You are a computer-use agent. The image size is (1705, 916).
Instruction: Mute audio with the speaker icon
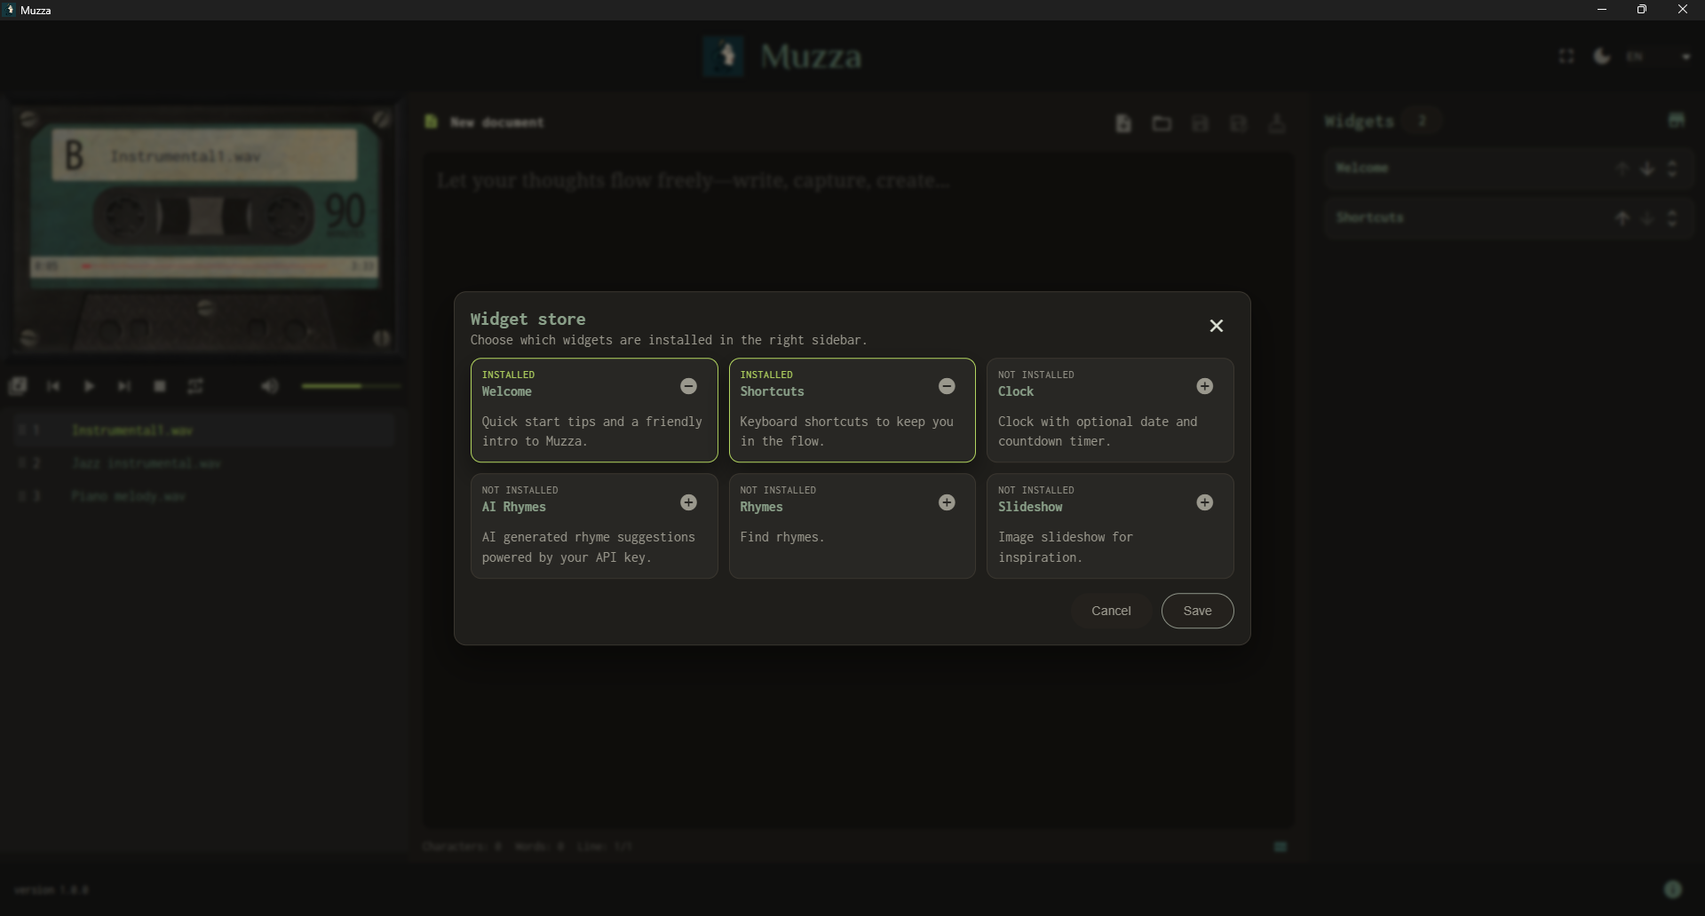(x=271, y=385)
